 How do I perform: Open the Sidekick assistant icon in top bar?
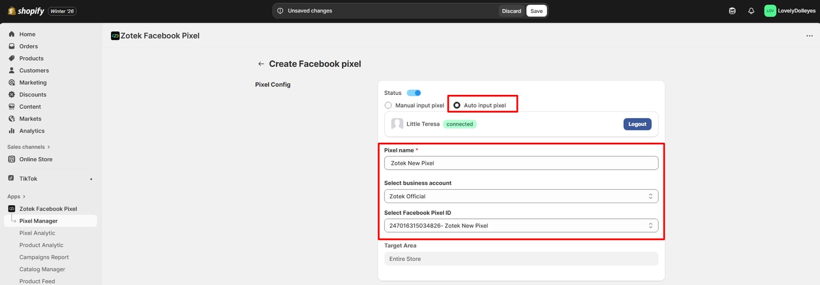732,11
